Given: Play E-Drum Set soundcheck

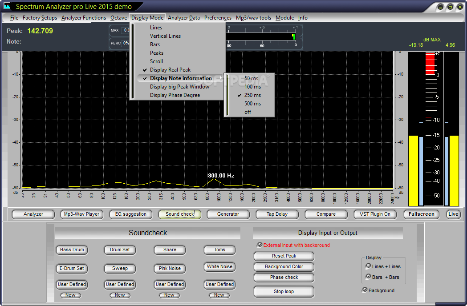Looking at the screenshot, I should tap(72, 268).
